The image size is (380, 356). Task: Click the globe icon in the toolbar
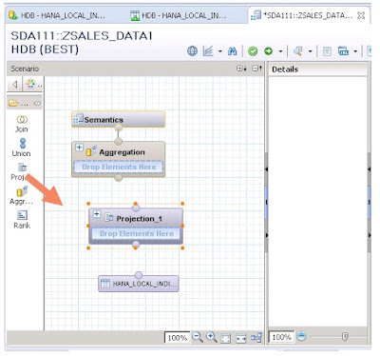[x=192, y=50]
